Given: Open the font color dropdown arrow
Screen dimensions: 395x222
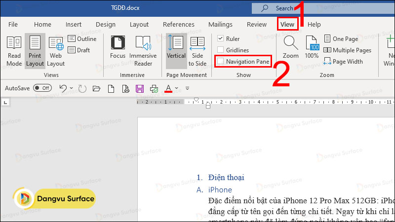Looking at the screenshot, I should tap(177, 88).
